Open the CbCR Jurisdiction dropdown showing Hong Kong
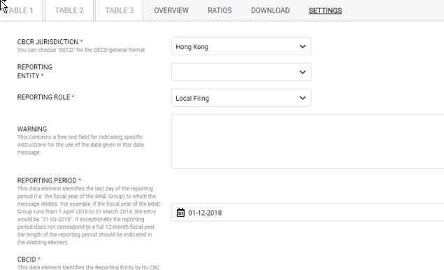The image size is (444, 270). [x=241, y=46]
